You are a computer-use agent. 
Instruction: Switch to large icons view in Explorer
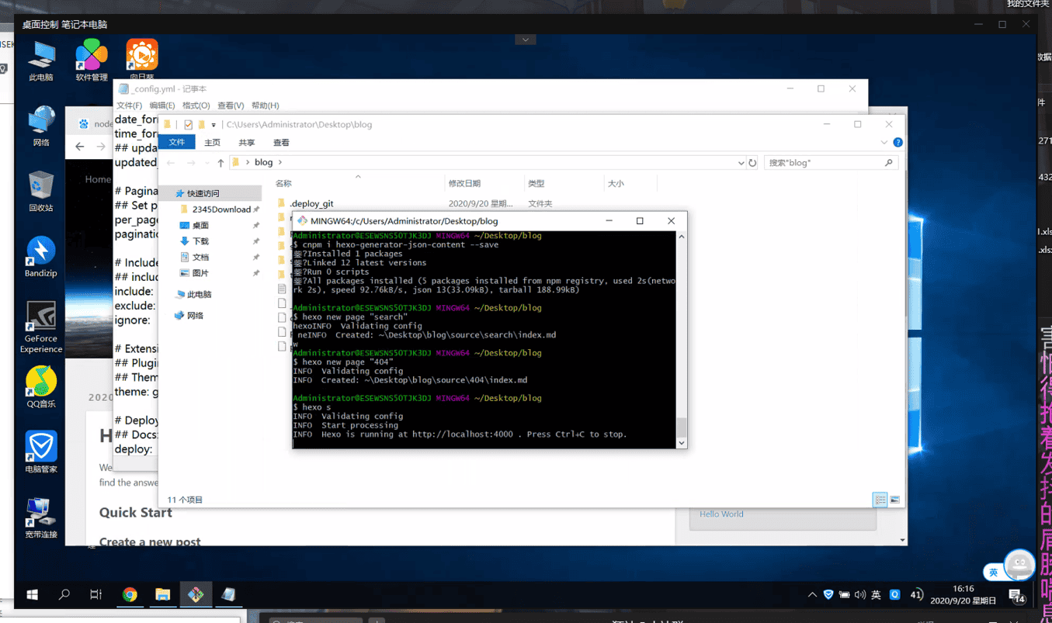[x=894, y=500]
